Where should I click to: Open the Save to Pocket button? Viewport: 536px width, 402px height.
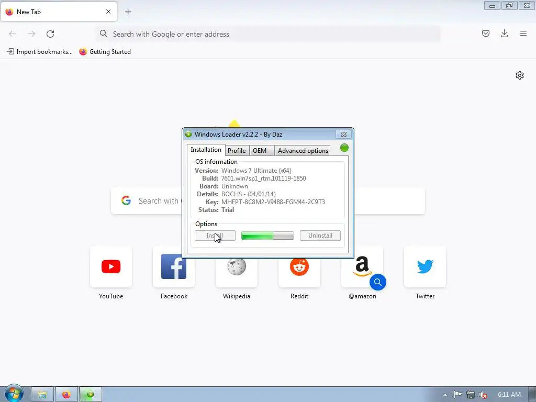pyautogui.click(x=485, y=33)
